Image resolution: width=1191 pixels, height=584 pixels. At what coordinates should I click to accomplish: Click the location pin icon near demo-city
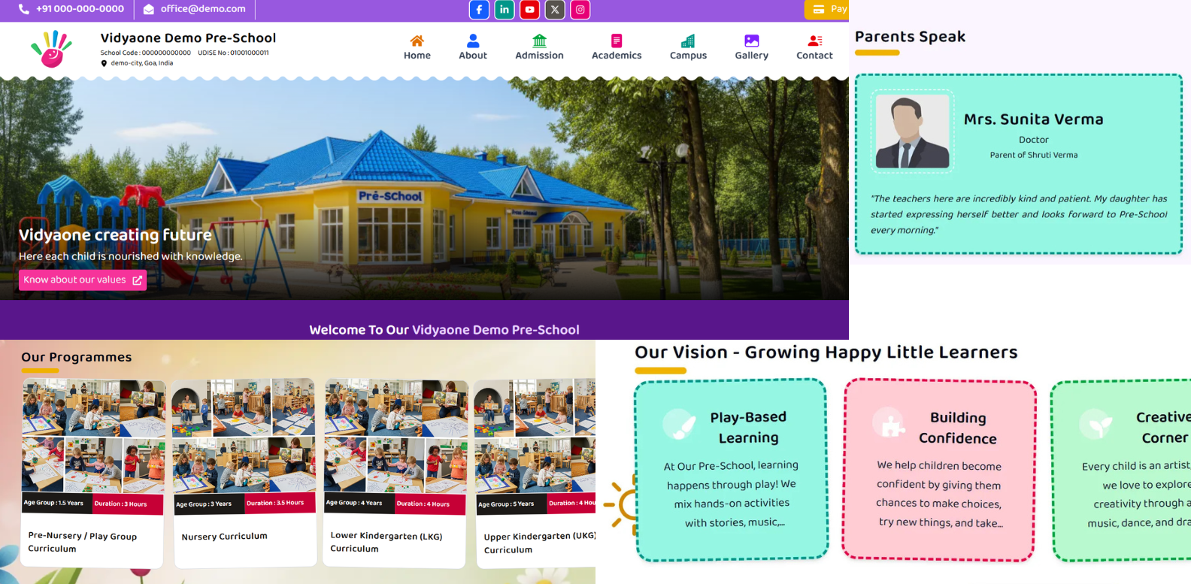click(x=104, y=63)
